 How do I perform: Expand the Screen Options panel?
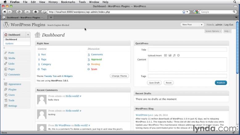(x=213, y=31)
